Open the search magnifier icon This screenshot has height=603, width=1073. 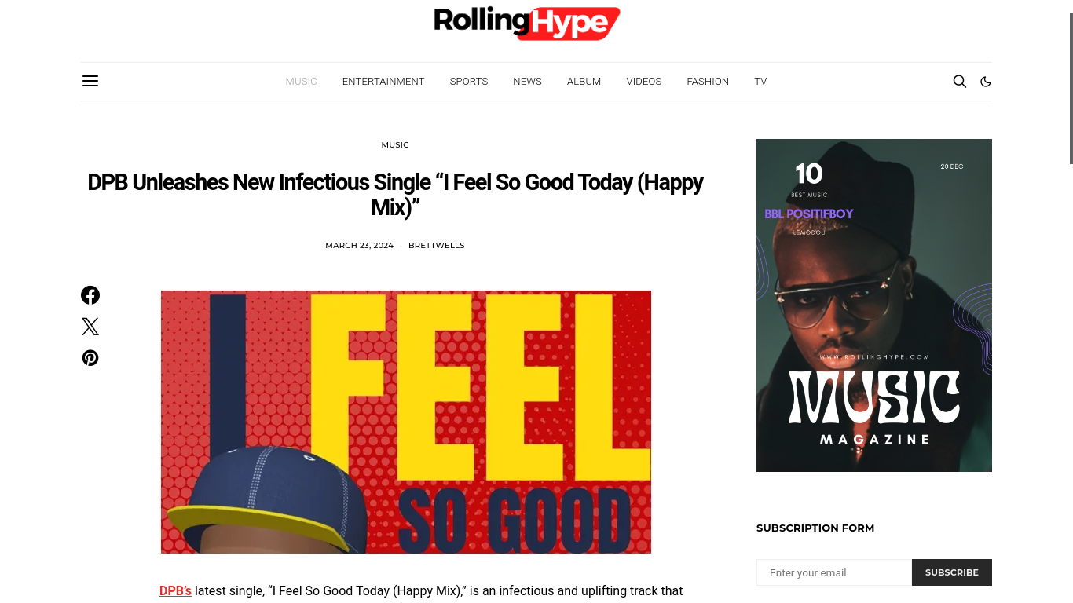pos(960,81)
